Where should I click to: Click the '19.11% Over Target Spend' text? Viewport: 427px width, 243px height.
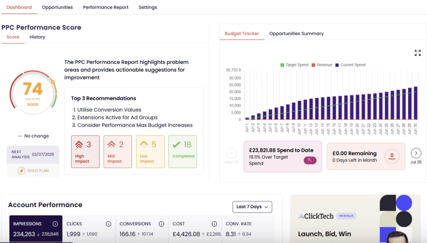coord(268,160)
